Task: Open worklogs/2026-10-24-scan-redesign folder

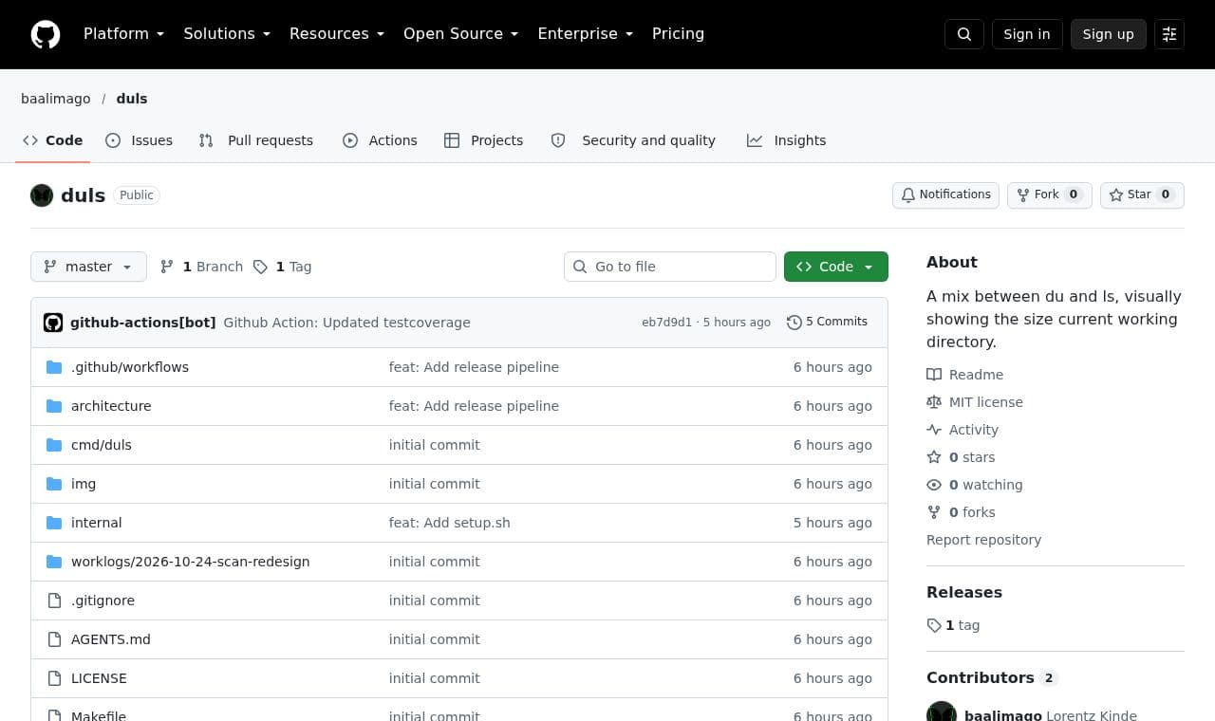Action: (x=190, y=562)
